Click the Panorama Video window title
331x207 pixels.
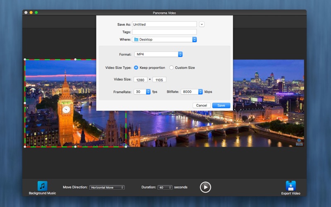pos(164,13)
